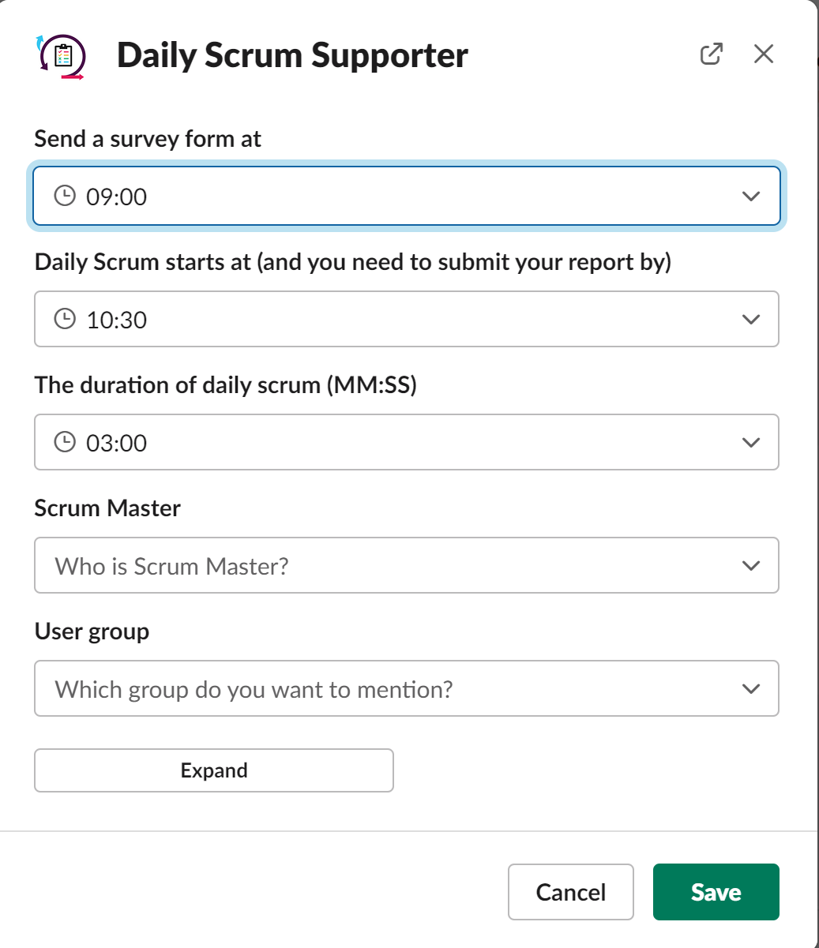Click the clock icon beside 09:00

pyautogui.click(x=65, y=196)
